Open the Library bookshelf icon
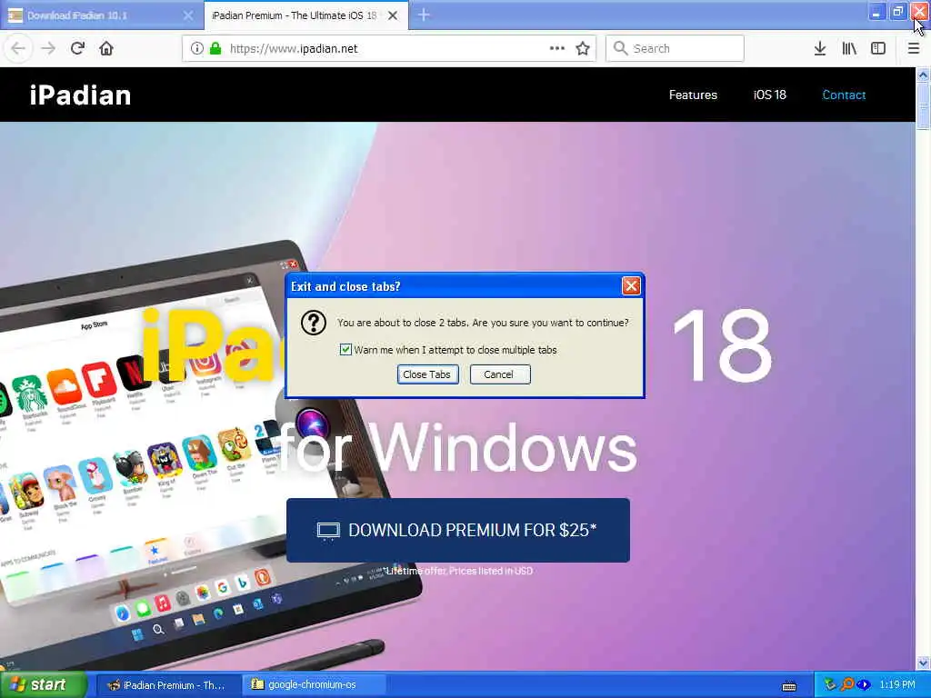931x698 pixels. (849, 48)
